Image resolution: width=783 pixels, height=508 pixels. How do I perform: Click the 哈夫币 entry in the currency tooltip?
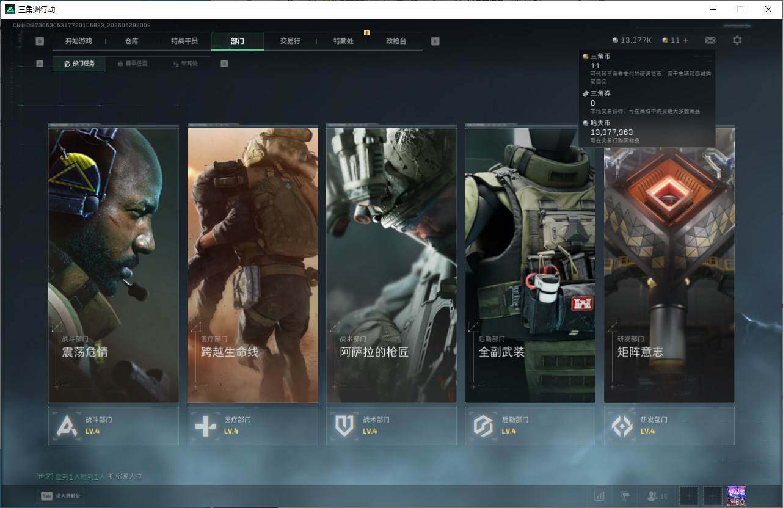[647, 132]
